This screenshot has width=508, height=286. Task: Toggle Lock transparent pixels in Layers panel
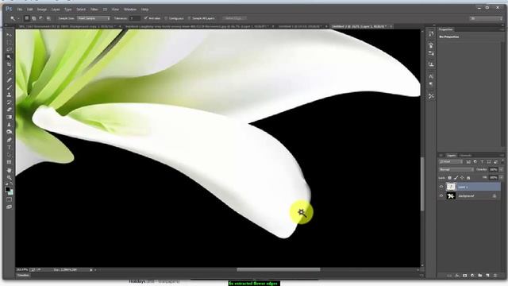pos(450,178)
